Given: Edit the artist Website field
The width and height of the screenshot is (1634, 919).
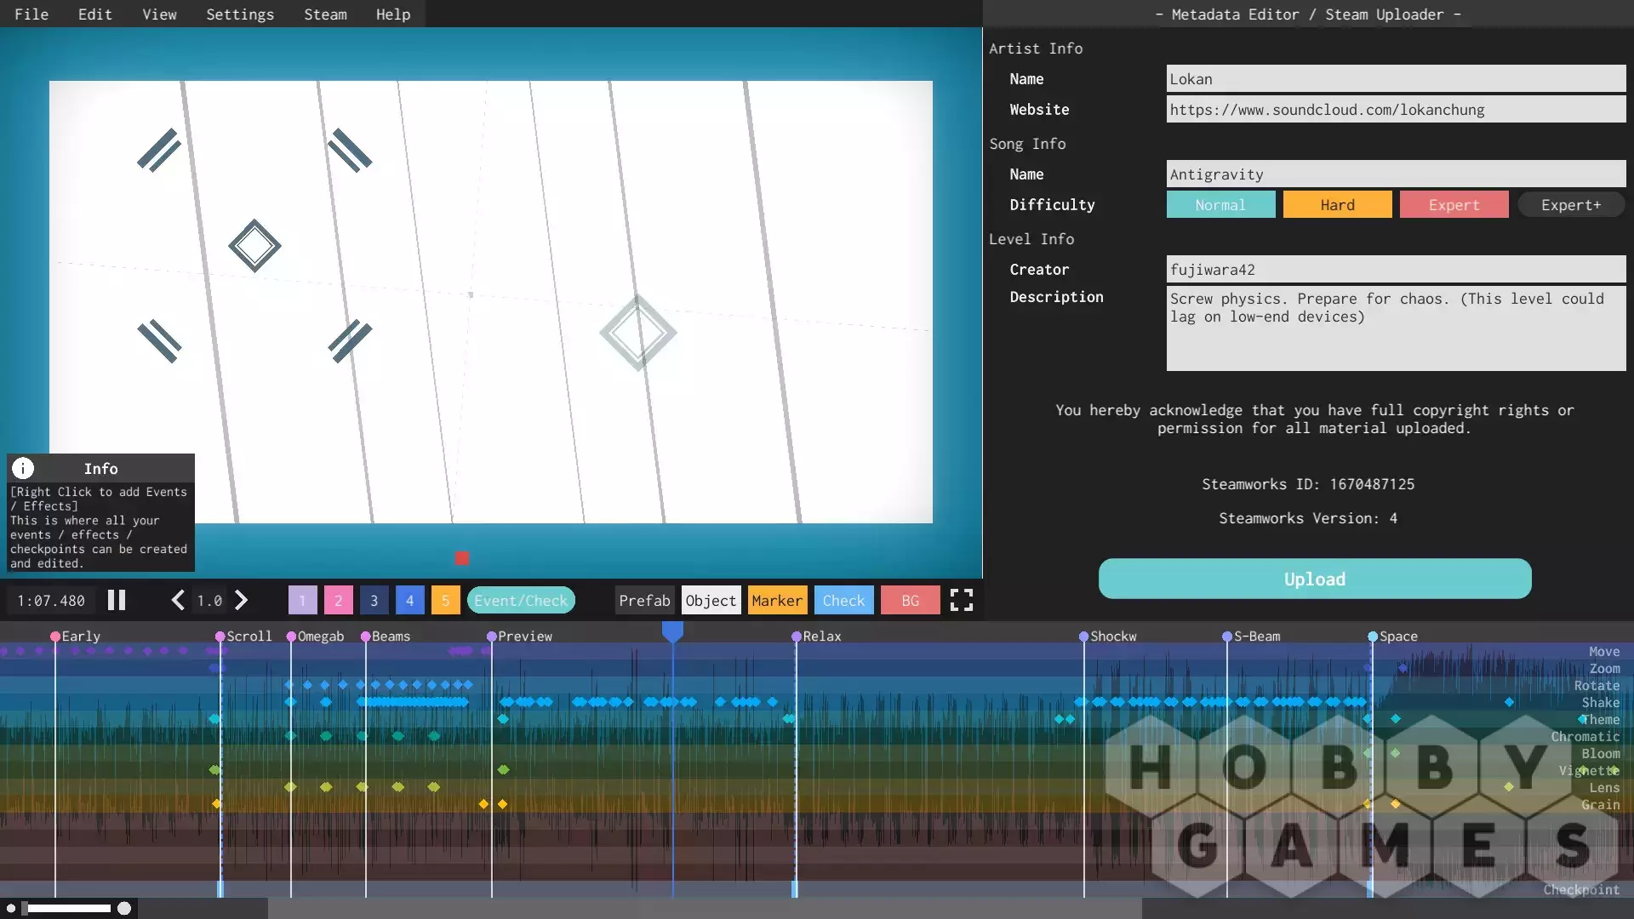Looking at the screenshot, I should tap(1395, 110).
